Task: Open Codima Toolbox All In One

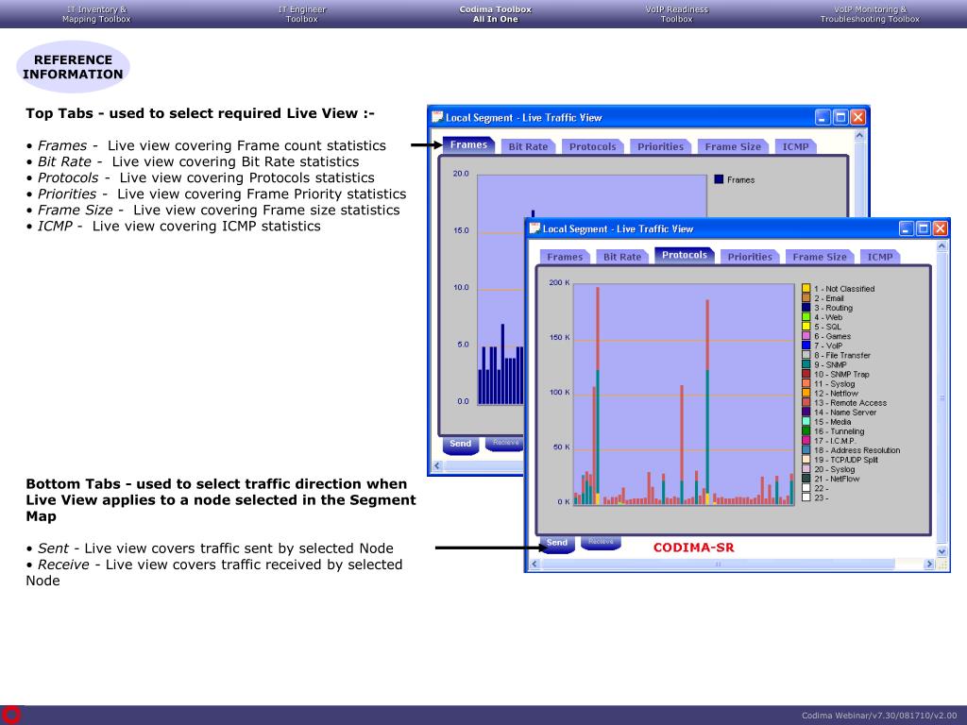Action: pos(495,14)
